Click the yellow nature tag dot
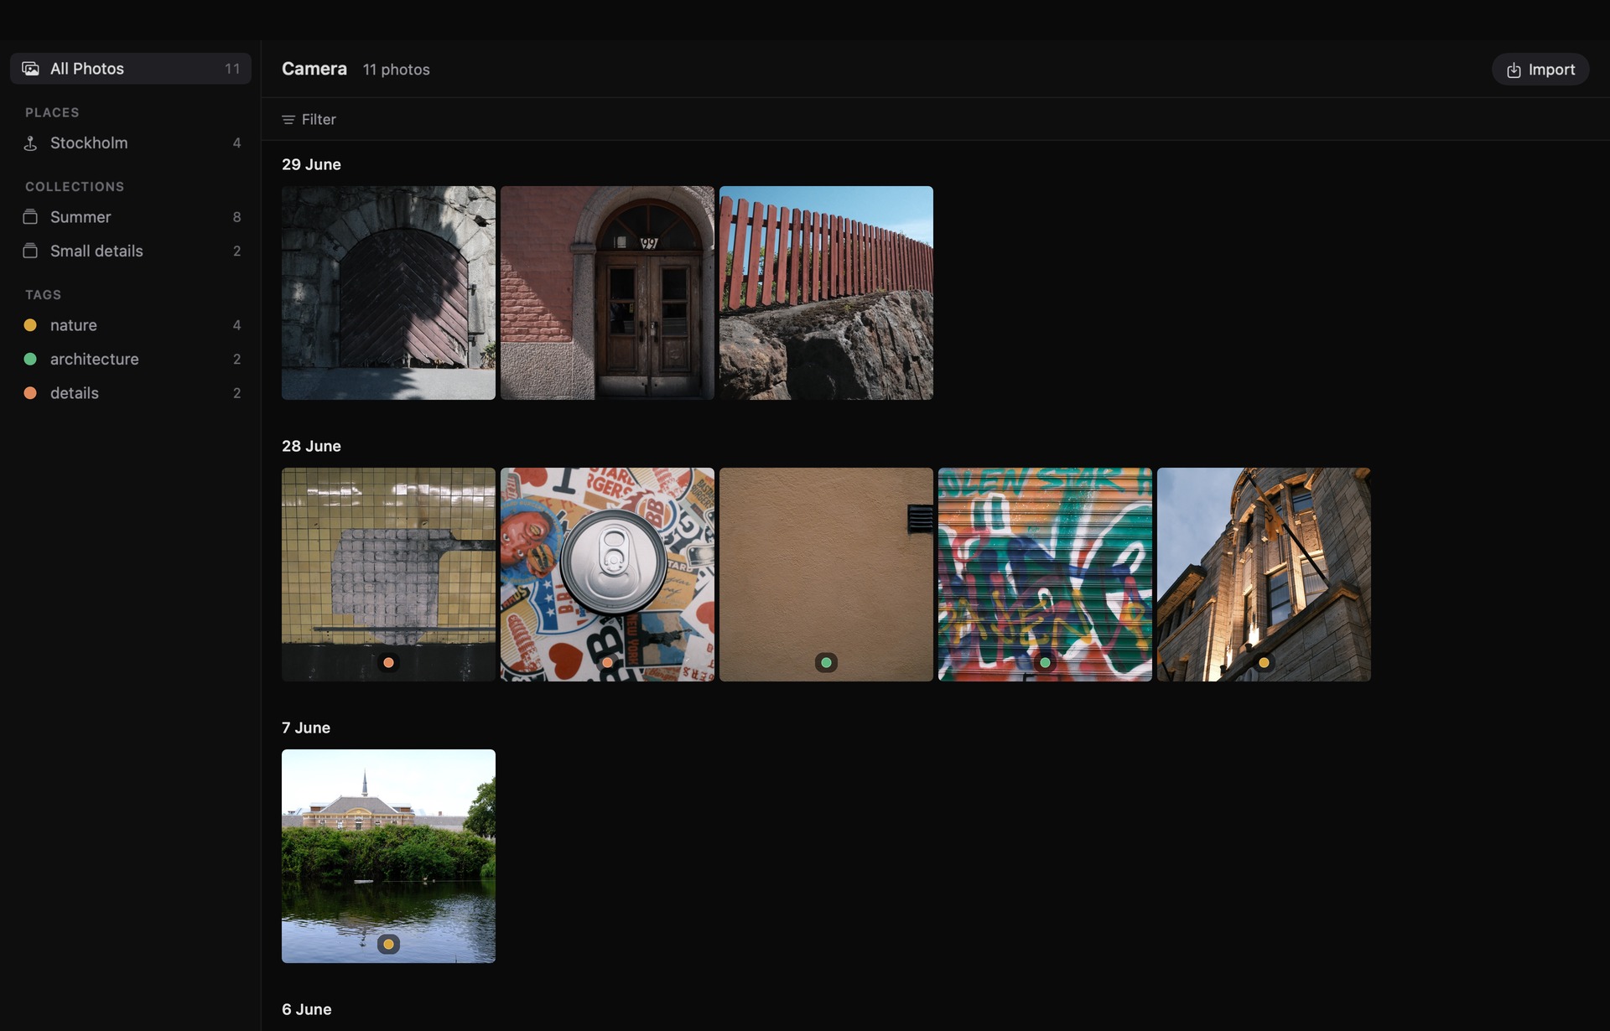This screenshot has width=1610, height=1031. (x=30, y=325)
